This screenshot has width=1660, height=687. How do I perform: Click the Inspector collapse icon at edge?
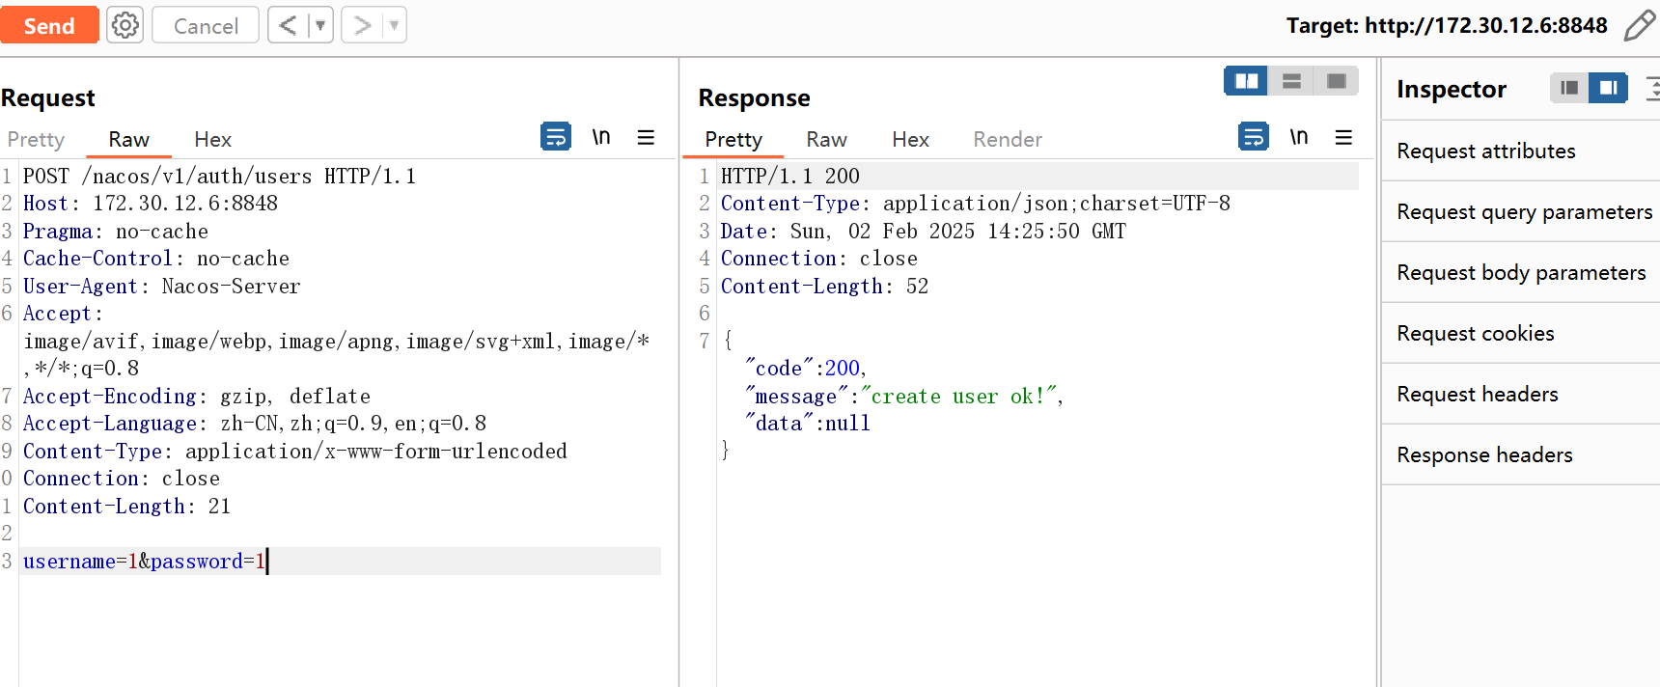(x=1652, y=88)
